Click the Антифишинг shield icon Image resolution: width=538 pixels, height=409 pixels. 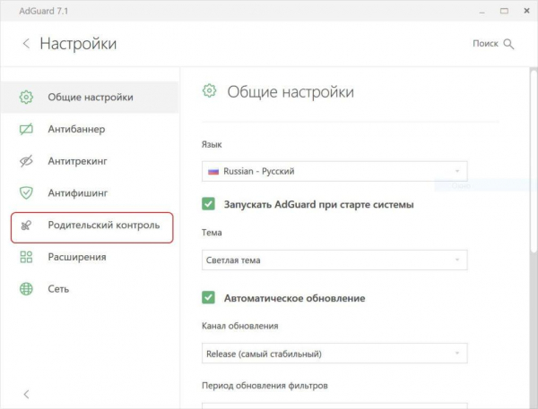point(26,192)
